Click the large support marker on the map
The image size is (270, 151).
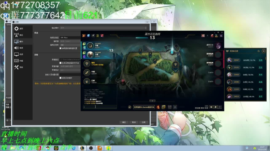point(175,65)
